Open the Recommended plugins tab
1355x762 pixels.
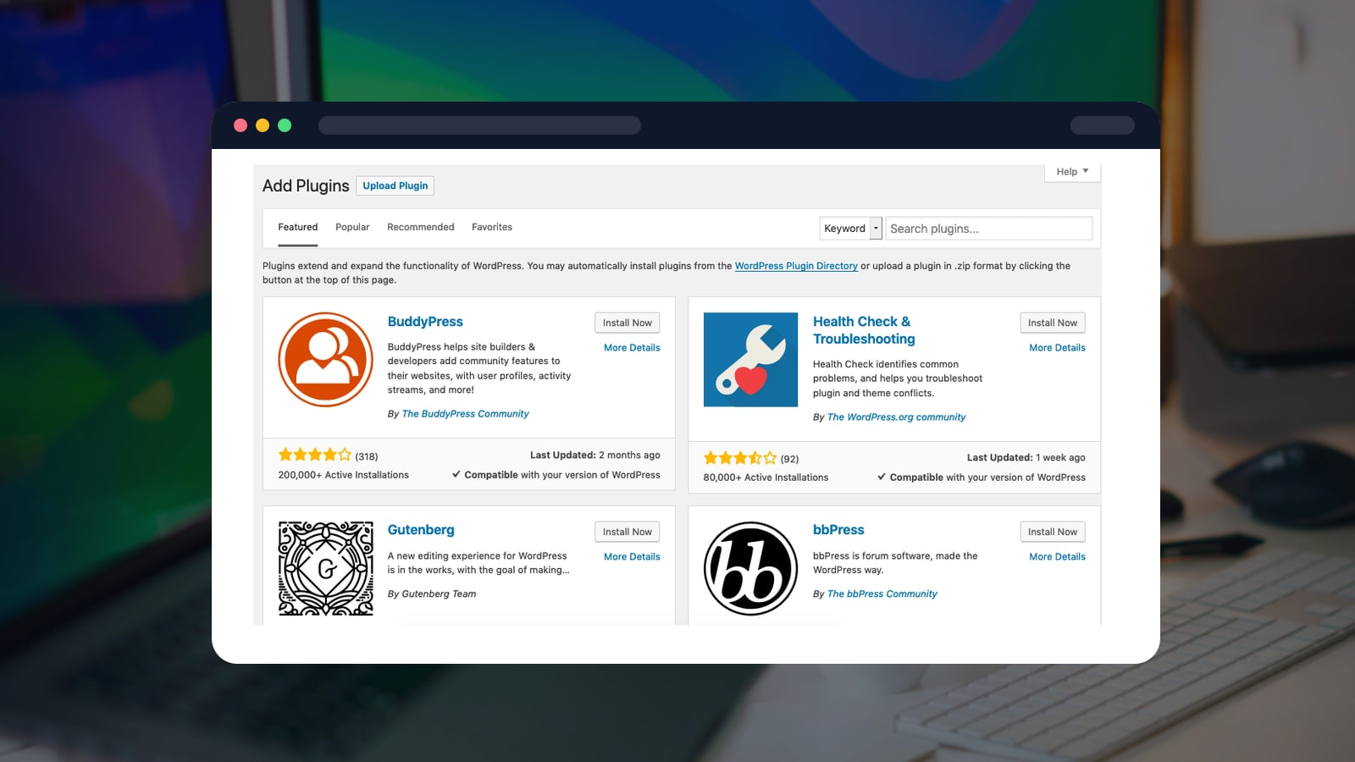(420, 227)
